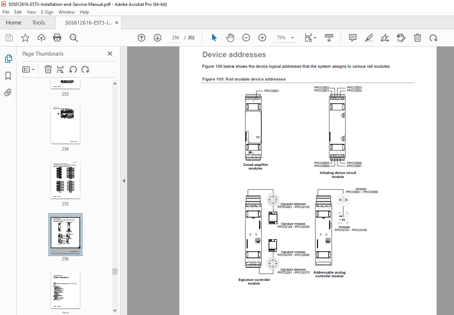Switch to the Home tab

(x=14, y=22)
